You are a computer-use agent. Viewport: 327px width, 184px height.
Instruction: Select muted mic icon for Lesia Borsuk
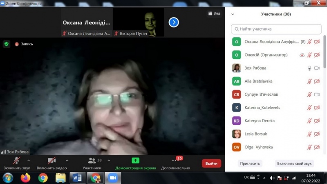pos(309,134)
